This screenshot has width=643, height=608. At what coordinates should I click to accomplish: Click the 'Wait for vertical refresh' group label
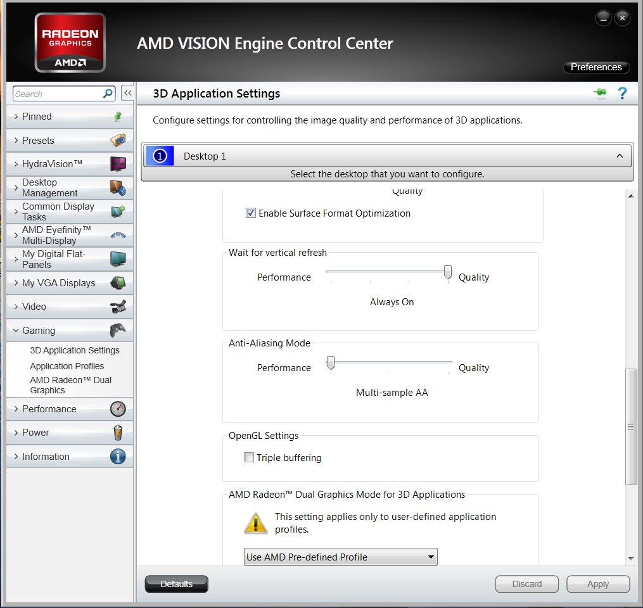pyautogui.click(x=277, y=253)
